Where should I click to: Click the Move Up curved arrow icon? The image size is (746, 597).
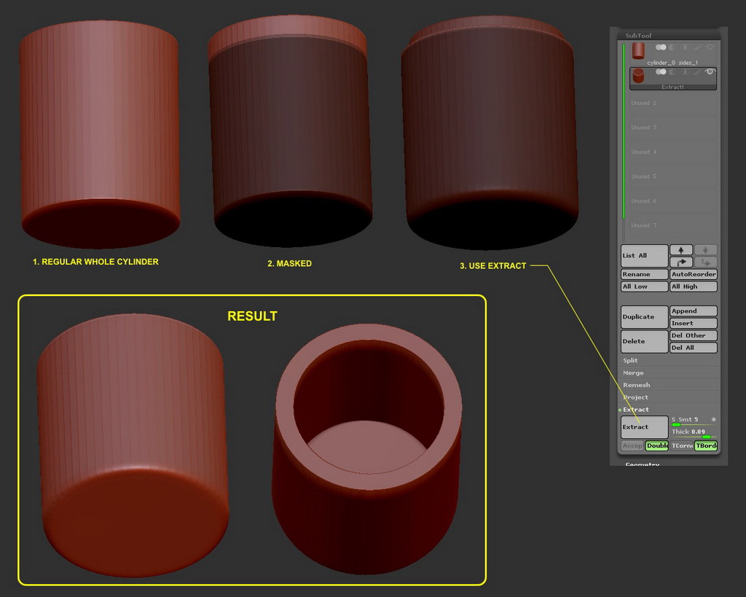pos(681,262)
